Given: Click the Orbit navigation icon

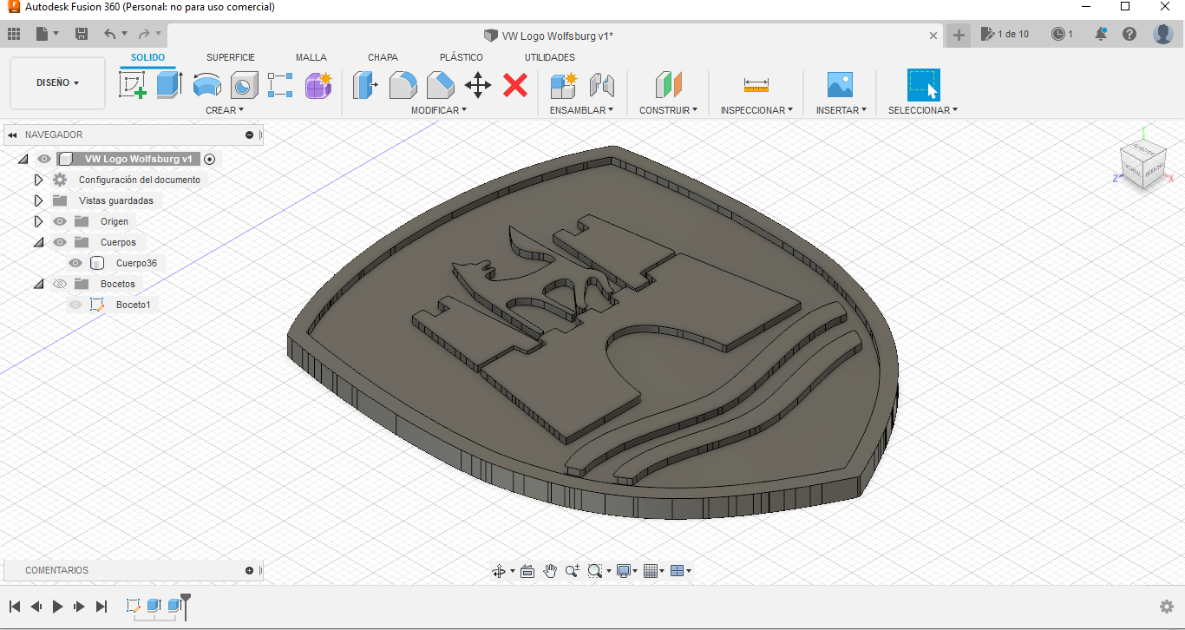Looking at the screenshot, I should [499, 571].
